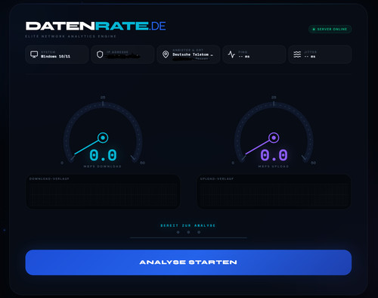Select the Bereit zur Analyse status text
This screenshot has width=378, height=298.
tap(188, 225)
